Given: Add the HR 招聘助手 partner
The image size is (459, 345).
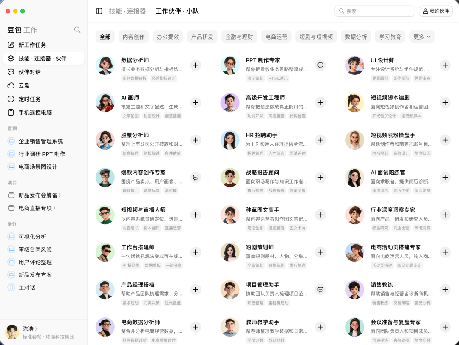Looking at the screenshot, I should tap(320, 140).
